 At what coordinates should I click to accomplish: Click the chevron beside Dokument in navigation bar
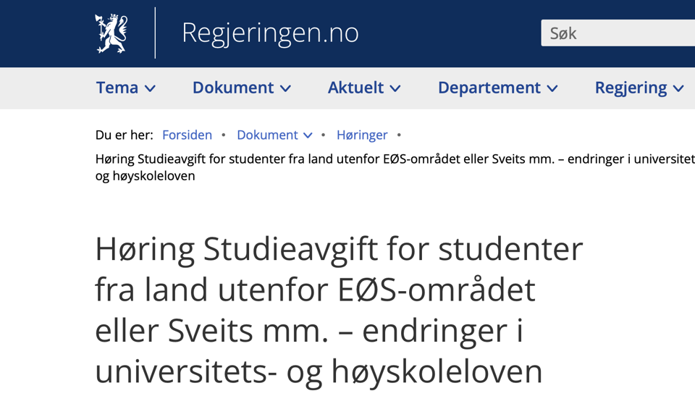pos(286,88)
